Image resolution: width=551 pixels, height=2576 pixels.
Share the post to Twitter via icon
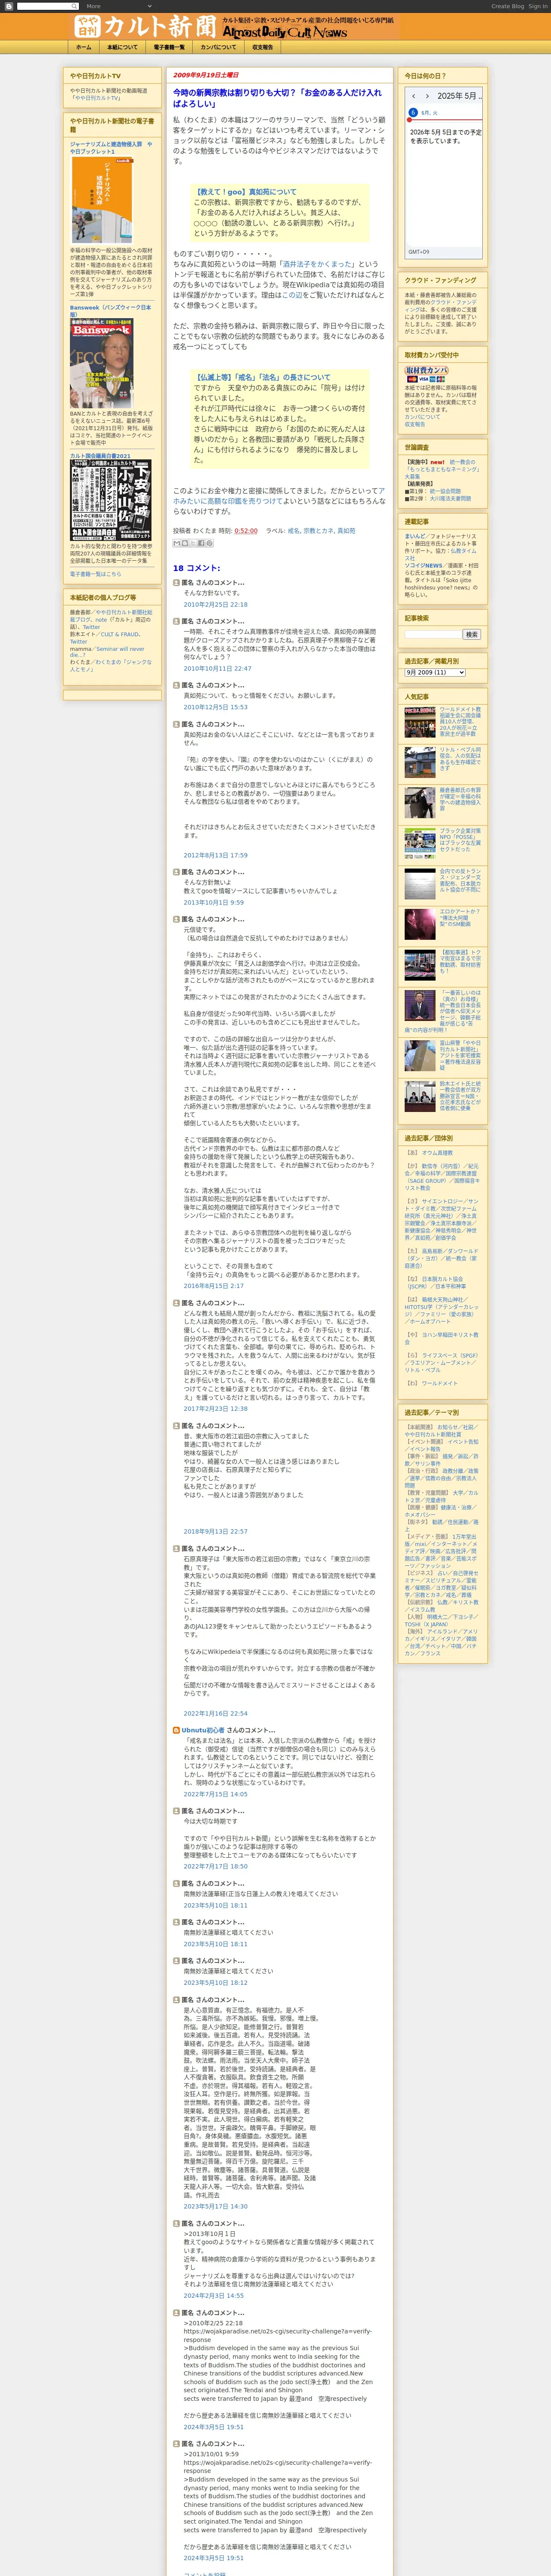[x=193, y=543]
